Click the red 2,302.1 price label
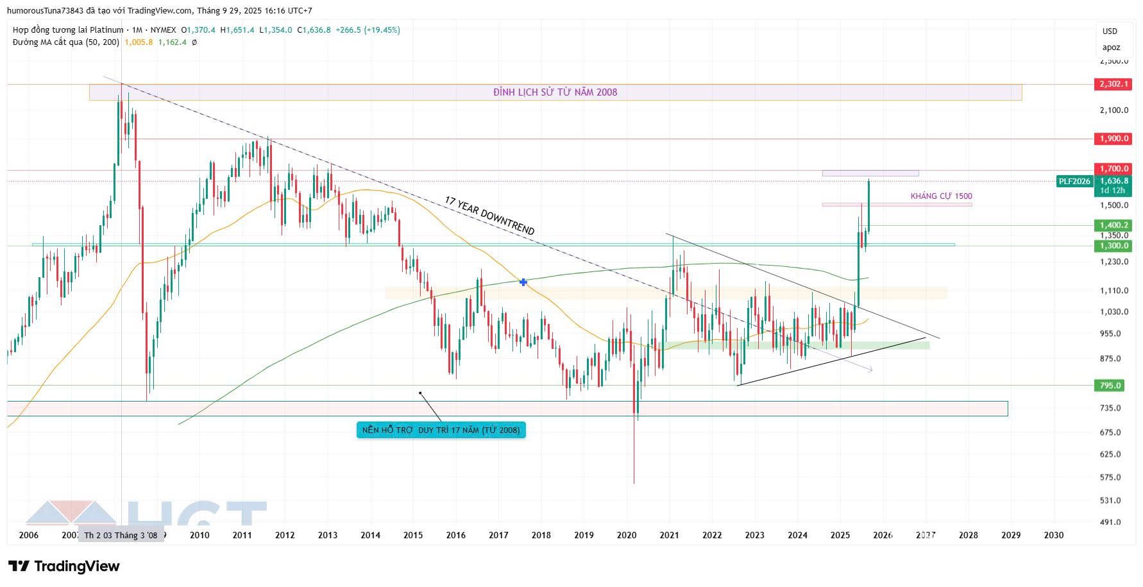The height and width of the screenshot is (587, 1143). 1113,85
